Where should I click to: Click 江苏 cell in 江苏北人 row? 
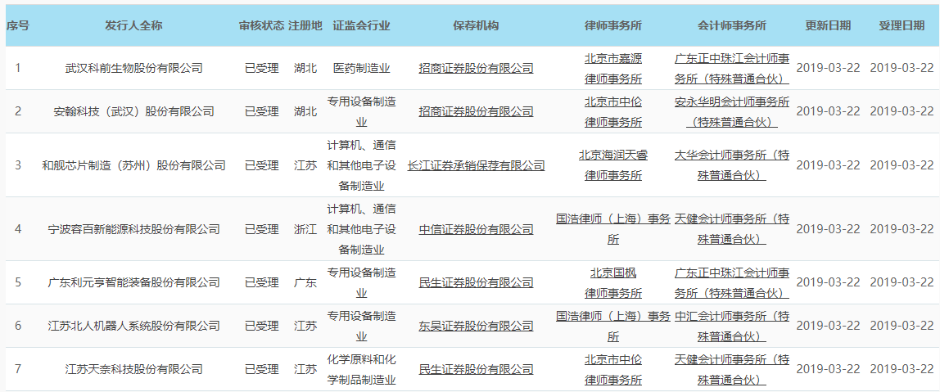(x=305, y=326)
